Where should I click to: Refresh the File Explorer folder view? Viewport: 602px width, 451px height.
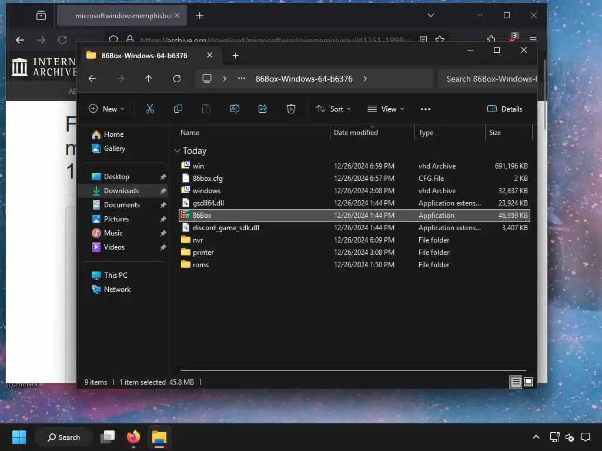click(x=176, y=79)
